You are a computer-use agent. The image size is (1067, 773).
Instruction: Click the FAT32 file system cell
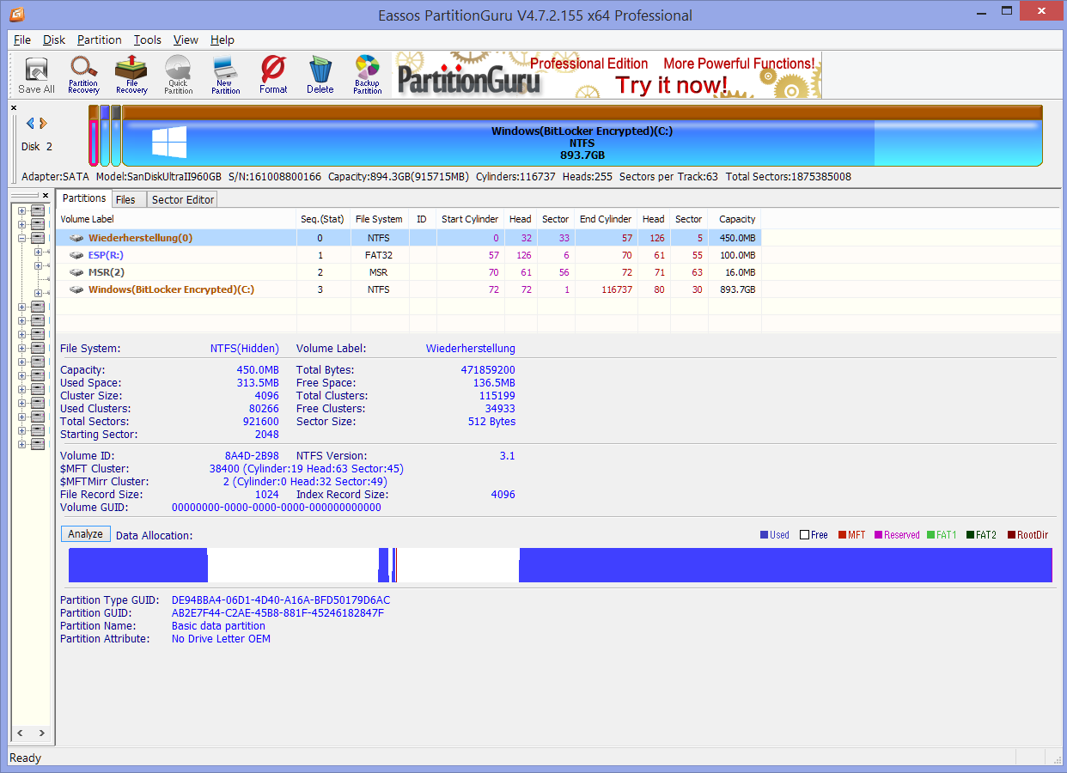tap(379, 255)
